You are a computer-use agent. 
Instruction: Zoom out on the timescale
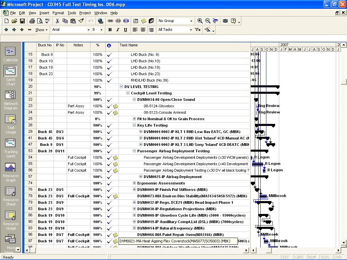(208, 21)
